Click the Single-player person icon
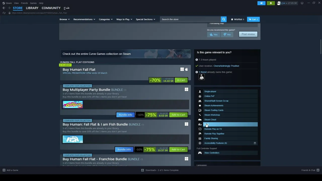Screen dimensions: 322x181 (200, 92)
